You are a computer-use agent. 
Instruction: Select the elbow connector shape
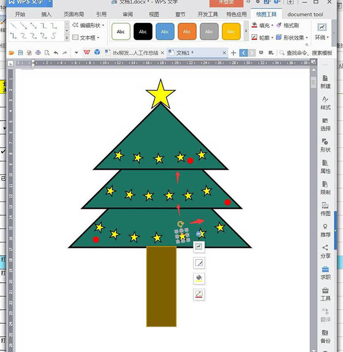coord(44,25)
